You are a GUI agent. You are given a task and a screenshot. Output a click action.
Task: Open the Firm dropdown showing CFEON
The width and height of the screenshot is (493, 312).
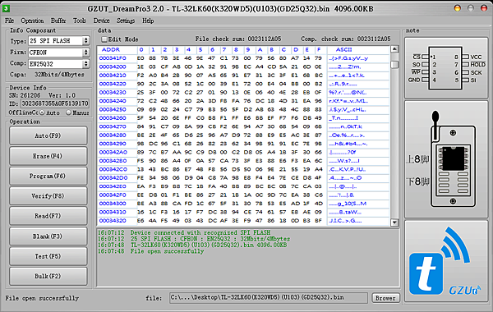coord(59,53)
